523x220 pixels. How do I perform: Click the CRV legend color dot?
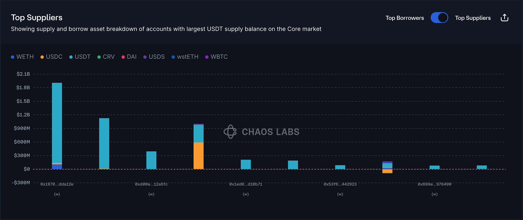click(x=99, y=57)
